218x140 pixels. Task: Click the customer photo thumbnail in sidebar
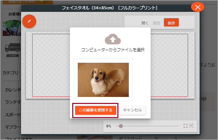[12, 28]
